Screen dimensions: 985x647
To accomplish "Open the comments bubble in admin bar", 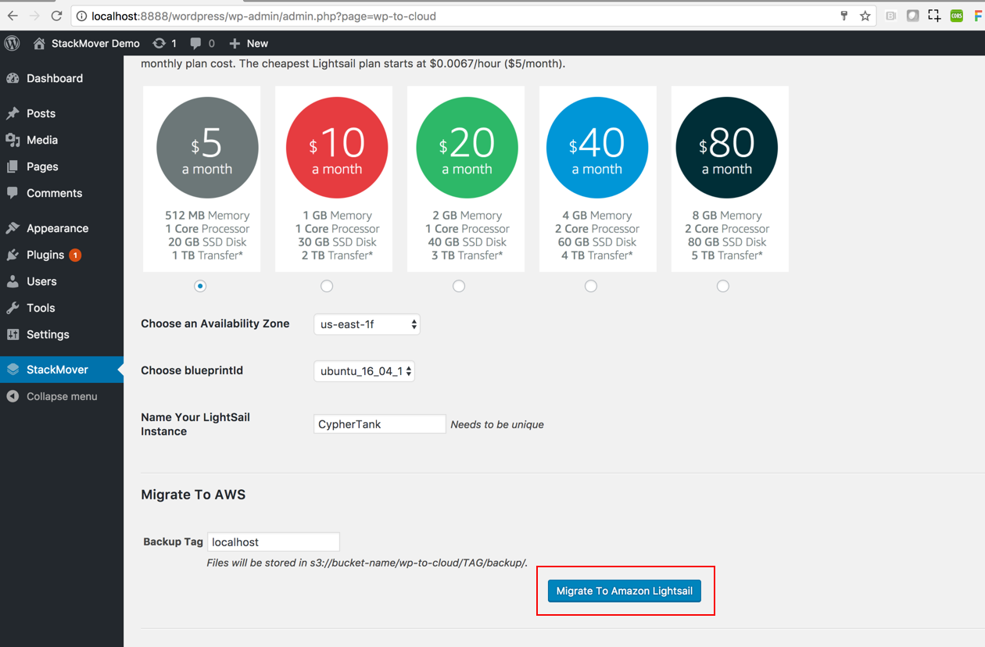I will 202,44.
